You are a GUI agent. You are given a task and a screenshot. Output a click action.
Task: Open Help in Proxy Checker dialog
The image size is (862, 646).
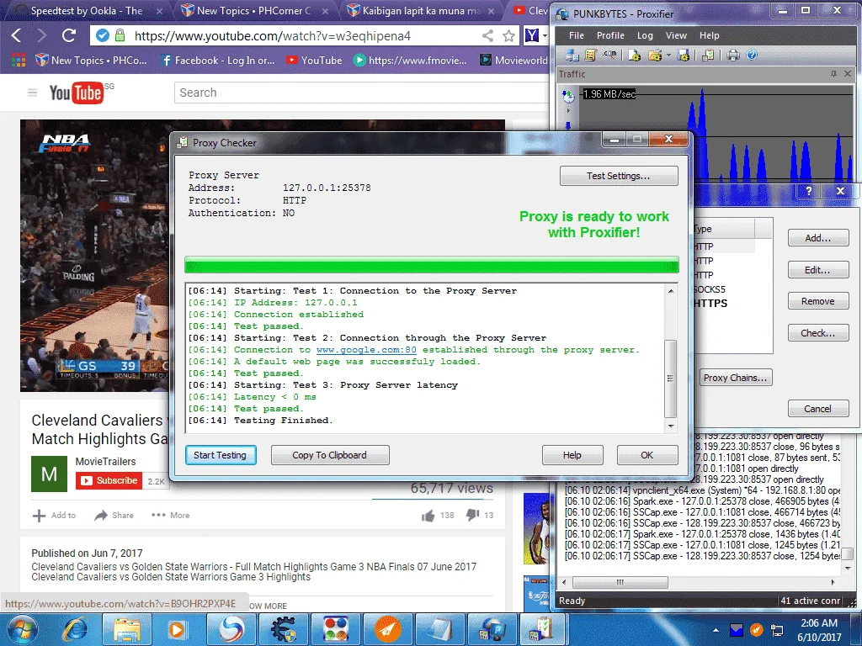click(x=572, y=455)
